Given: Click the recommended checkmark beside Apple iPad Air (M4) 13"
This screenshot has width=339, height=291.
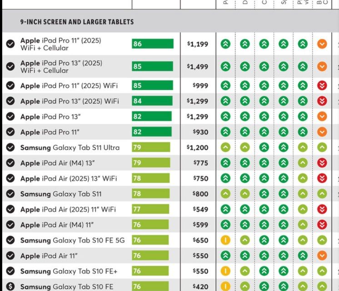Looking at the screenshot, I should click(x=10, y=163).
